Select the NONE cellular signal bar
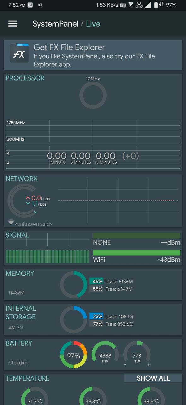Screen dimensions: 186x405 [137, 236]
